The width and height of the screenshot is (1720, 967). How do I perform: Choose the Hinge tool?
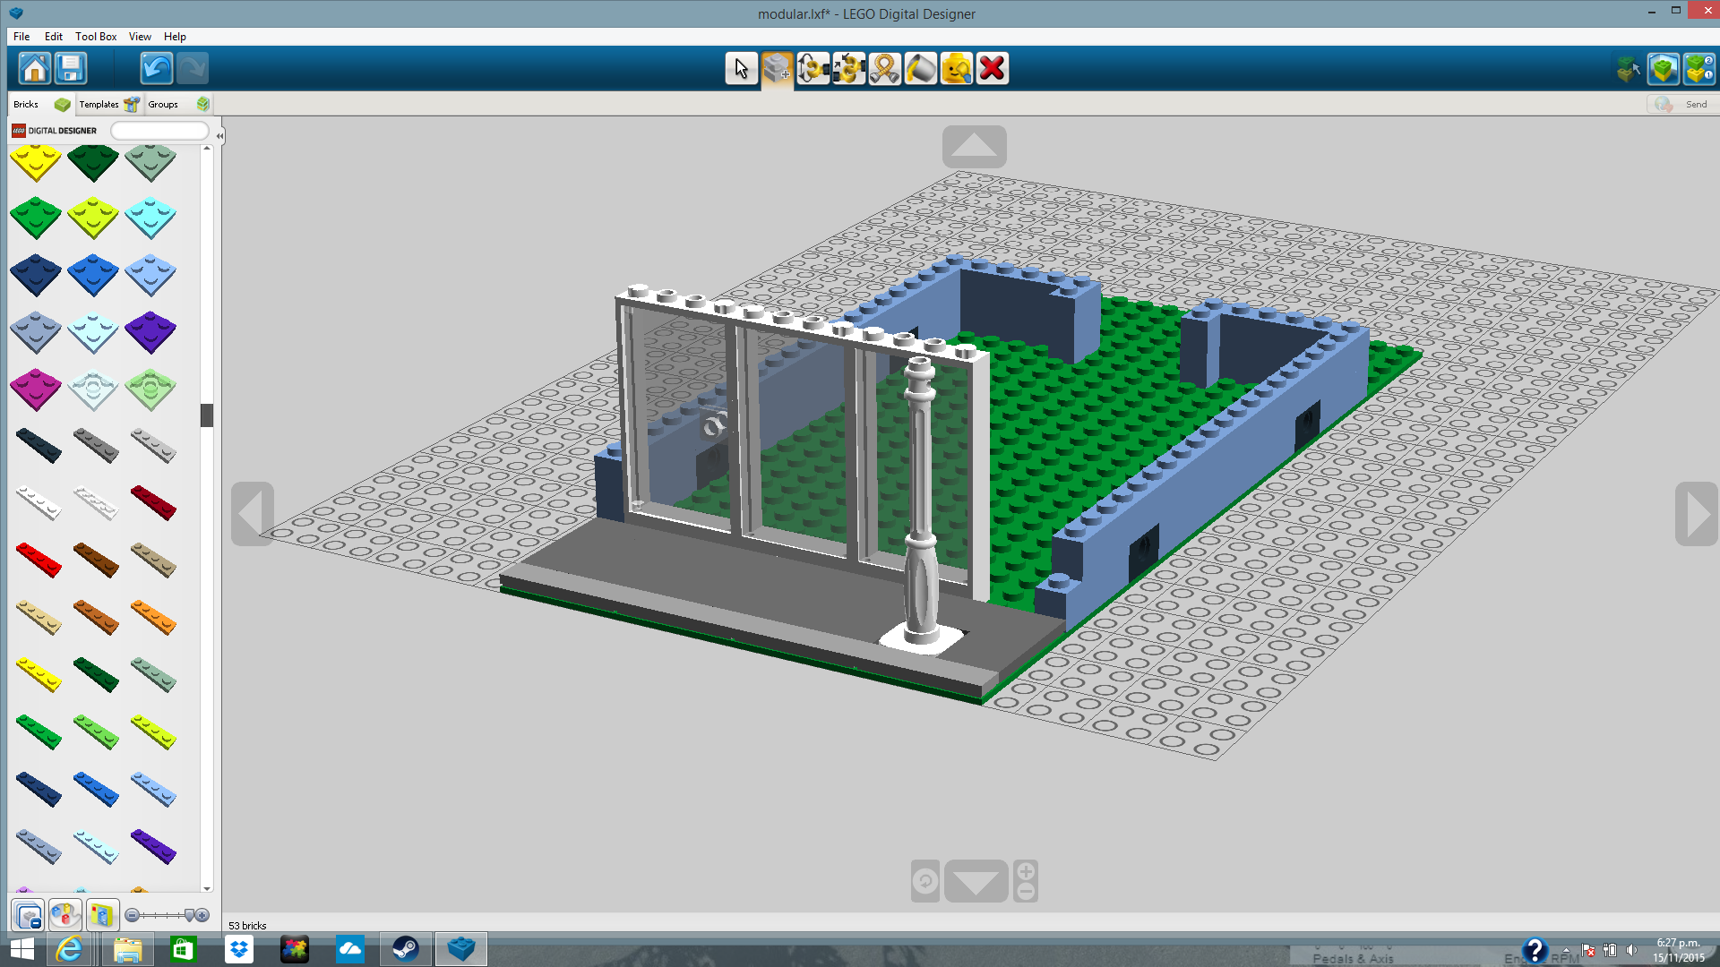point(813,69)
